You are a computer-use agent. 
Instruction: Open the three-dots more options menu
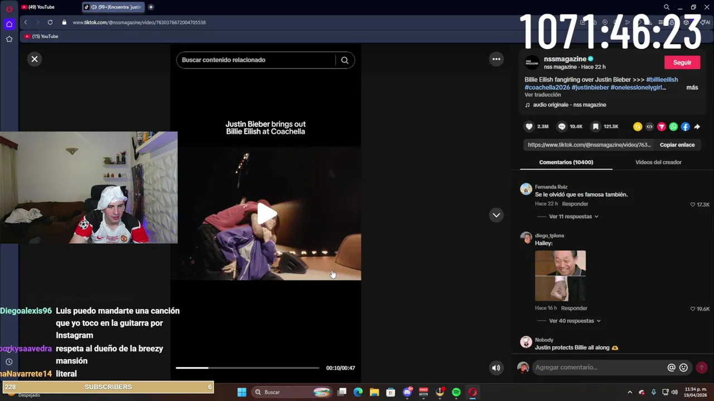(x=496, y=59)
